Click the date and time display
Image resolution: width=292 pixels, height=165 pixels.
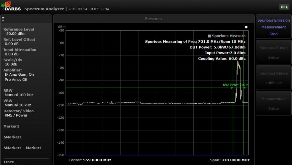point(89,9)
